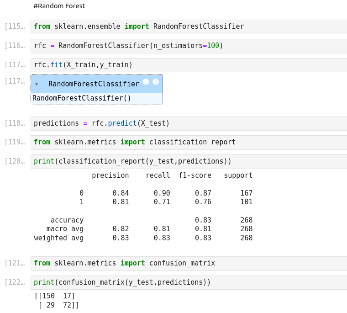Edit the rfc.predict(X_test) cell
Image resolution: width=347 pixels, height=313 pixels.
click(x=183, y=123)
